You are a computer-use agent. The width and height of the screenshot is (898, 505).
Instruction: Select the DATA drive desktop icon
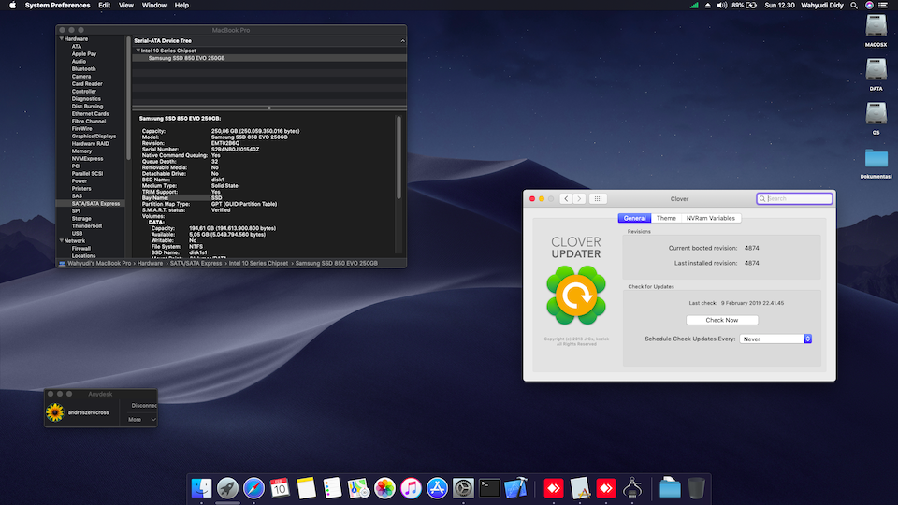[876, 75]
